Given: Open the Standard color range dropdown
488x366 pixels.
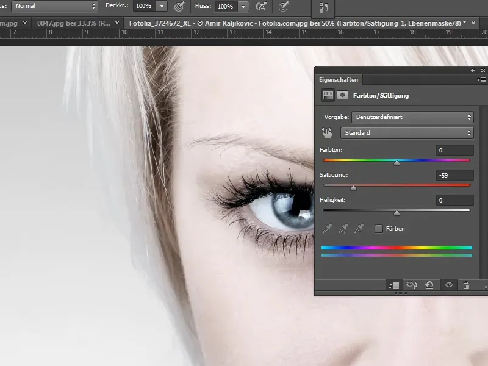Looking at the screenshot, I should click(x=406, y=132).
